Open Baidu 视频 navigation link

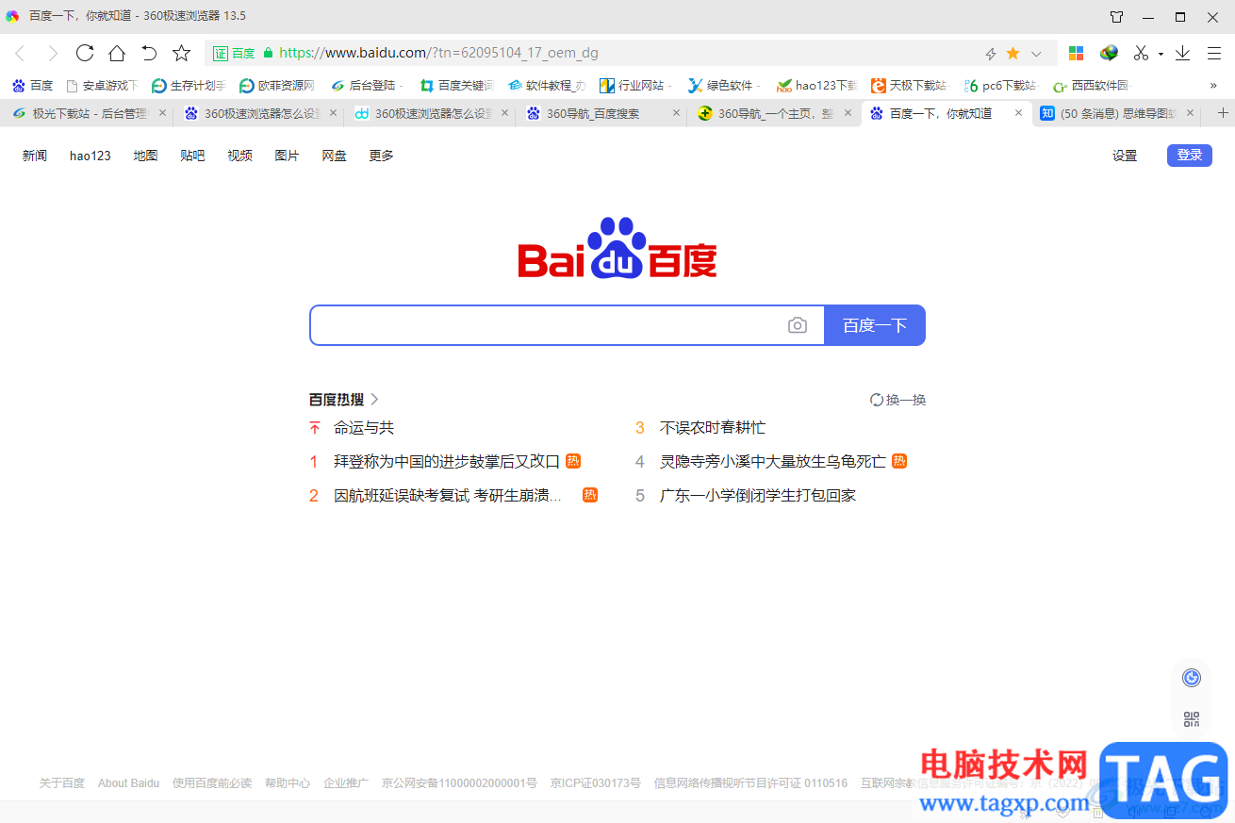click(x=239, y=156)
